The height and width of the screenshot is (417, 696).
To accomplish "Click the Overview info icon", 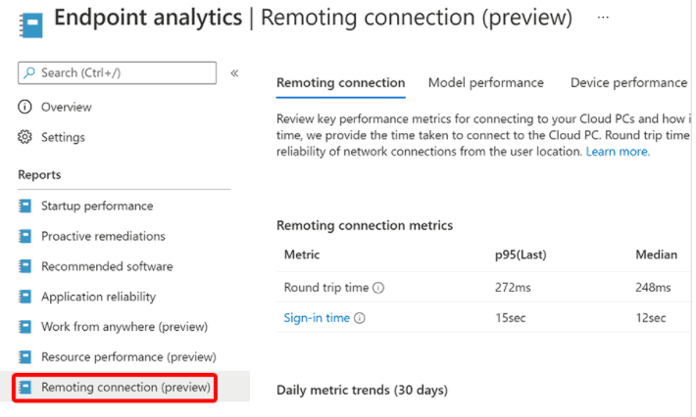I will coord(25,107).
